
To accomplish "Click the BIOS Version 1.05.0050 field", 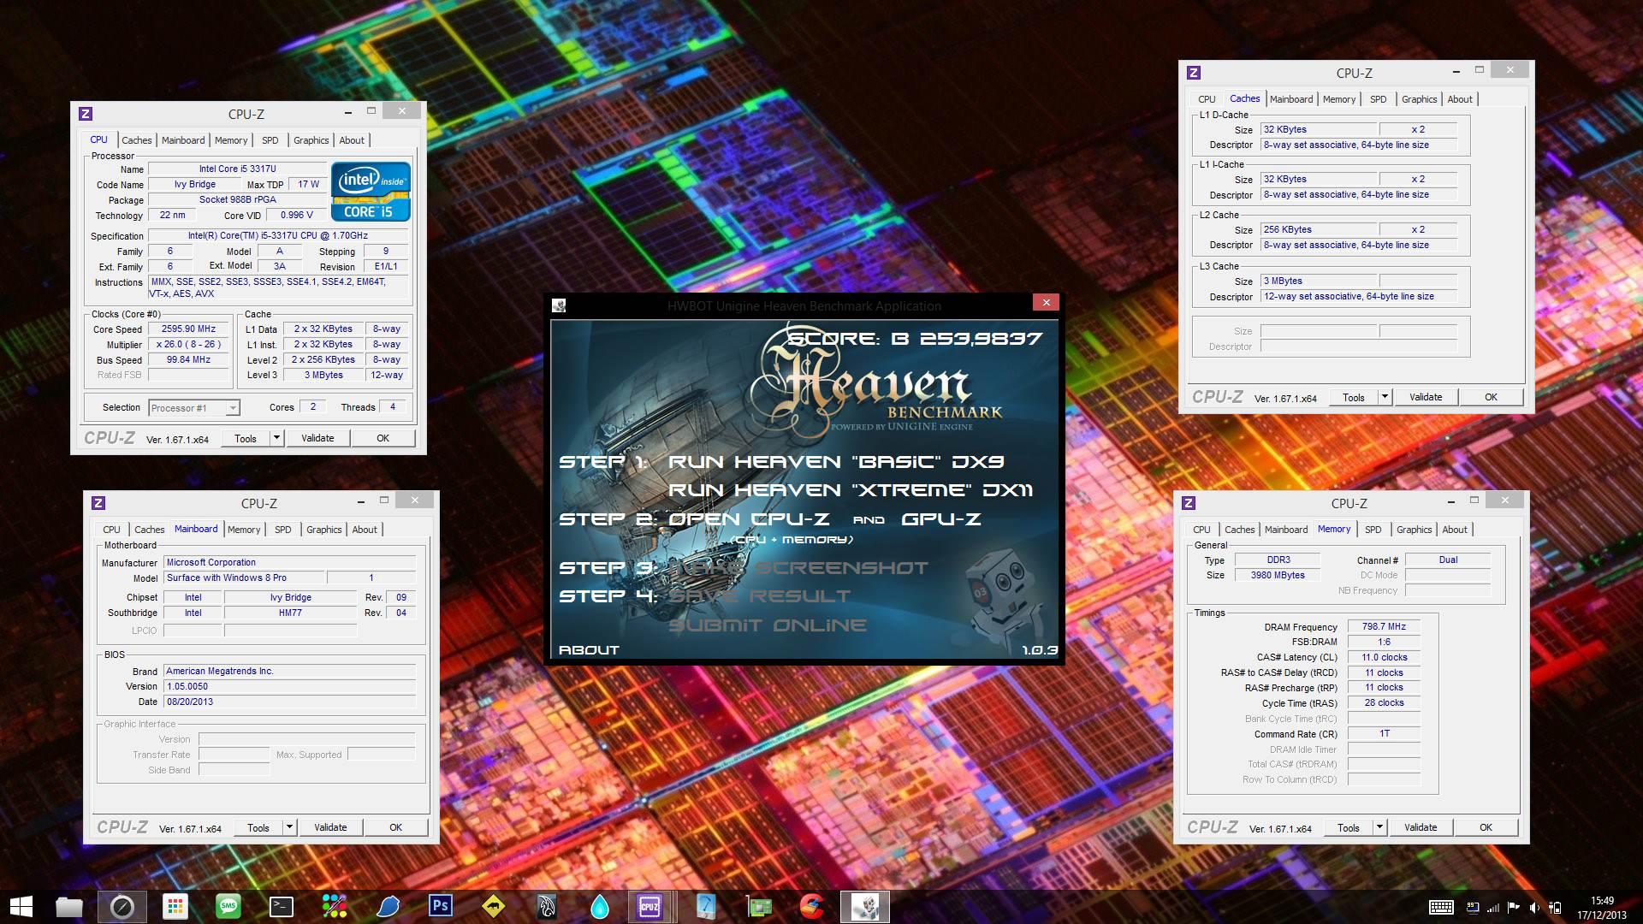I will click(290, 687).
